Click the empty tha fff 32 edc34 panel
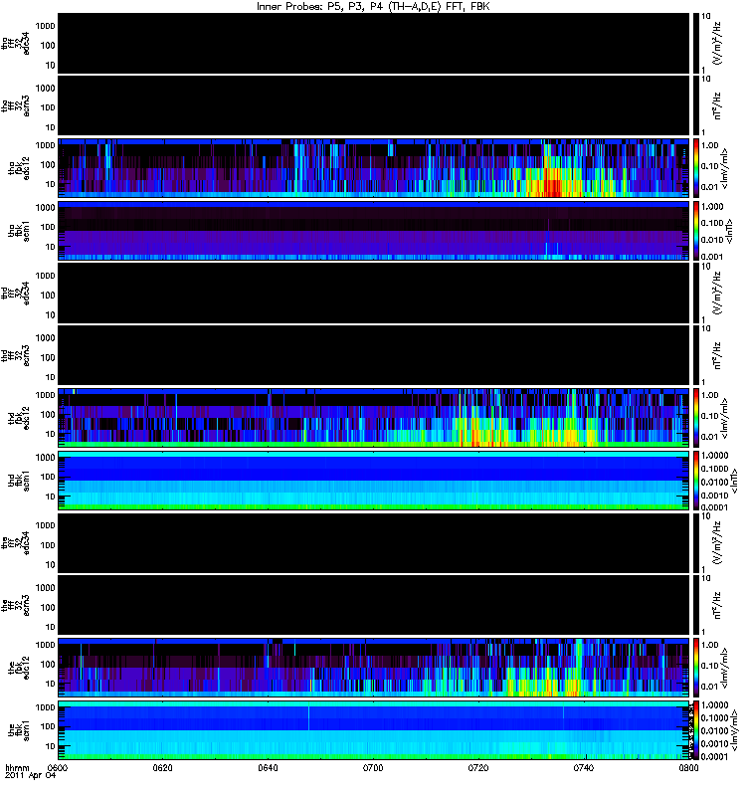The image size is (746, 796). [x=374, y=43]
